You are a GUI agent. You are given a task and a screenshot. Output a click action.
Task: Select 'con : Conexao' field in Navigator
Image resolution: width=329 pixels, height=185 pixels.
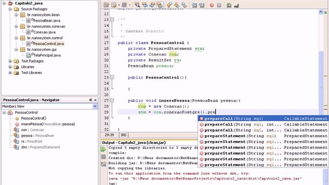coord(32,130)
